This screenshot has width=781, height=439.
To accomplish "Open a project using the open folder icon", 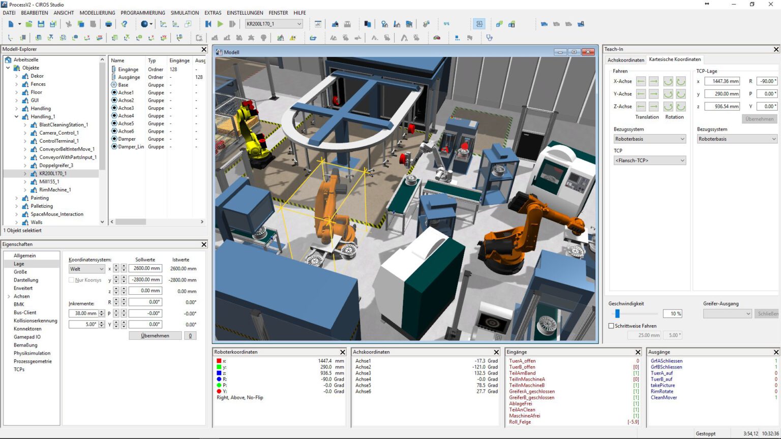I will (28, 24).
